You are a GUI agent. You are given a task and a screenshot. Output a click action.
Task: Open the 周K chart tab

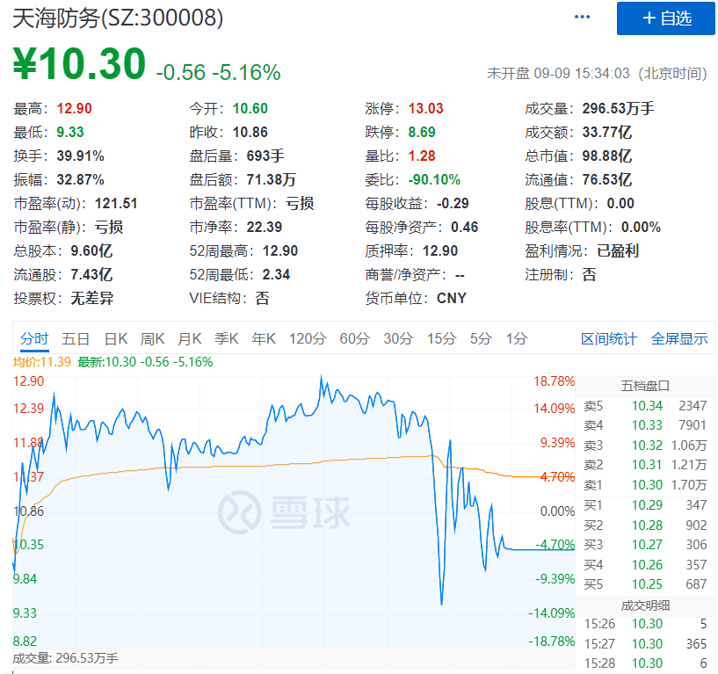153,339
